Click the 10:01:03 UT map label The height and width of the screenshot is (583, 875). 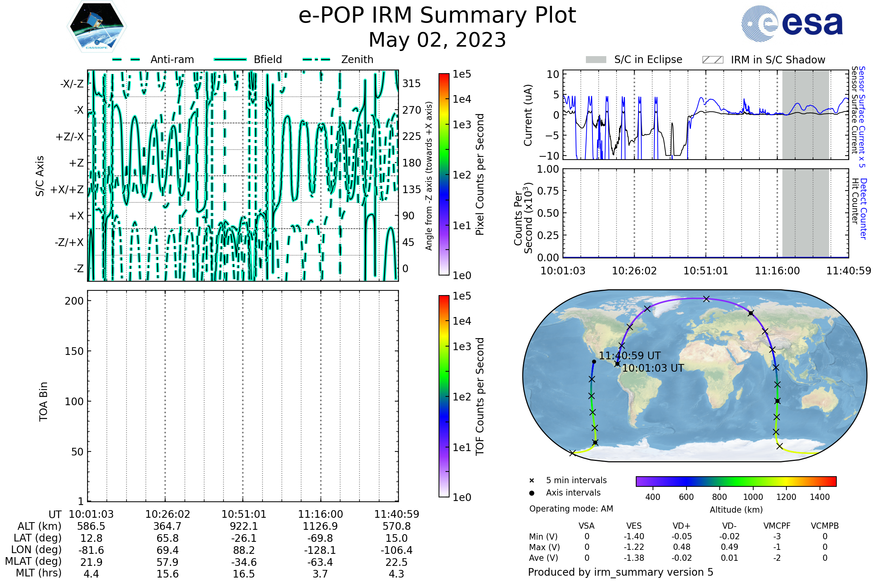point(653,368)
